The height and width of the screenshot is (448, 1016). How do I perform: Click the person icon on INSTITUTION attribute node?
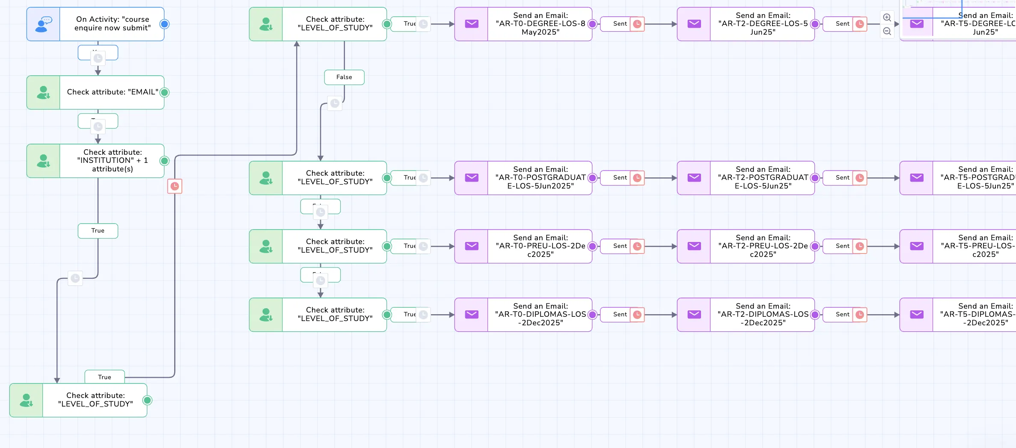coord(43,161)
